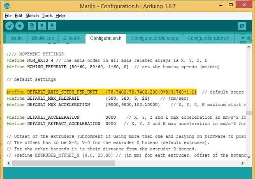Image resolution: width=255 pixels, height=179 pixels.
Task: Close the Arduino window
Action: click(244, 5)
